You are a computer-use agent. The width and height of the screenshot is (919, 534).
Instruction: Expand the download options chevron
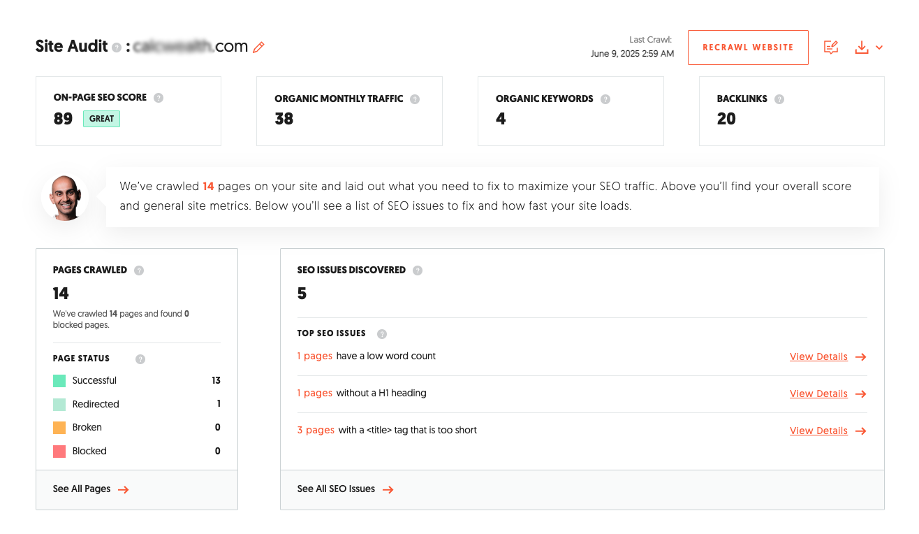tap(879, 48)
